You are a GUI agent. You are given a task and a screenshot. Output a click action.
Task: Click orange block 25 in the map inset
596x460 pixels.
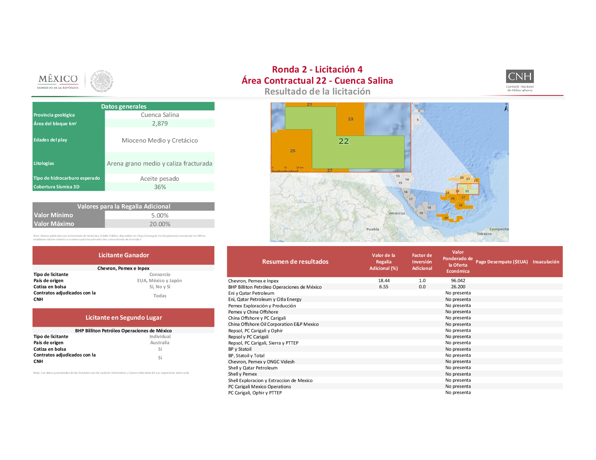pos(292,150)
